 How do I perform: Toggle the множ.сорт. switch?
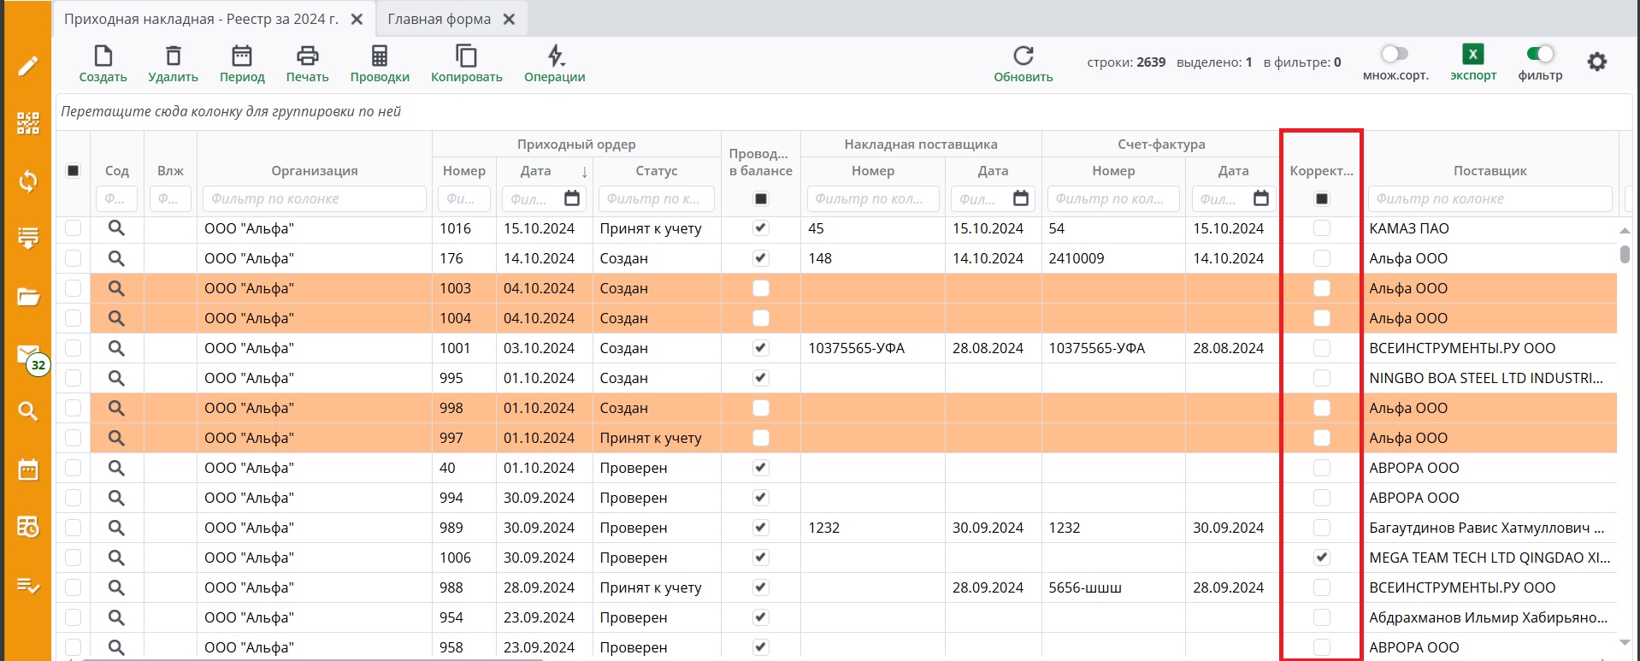pyautogui.click(x=1395, y=54)
